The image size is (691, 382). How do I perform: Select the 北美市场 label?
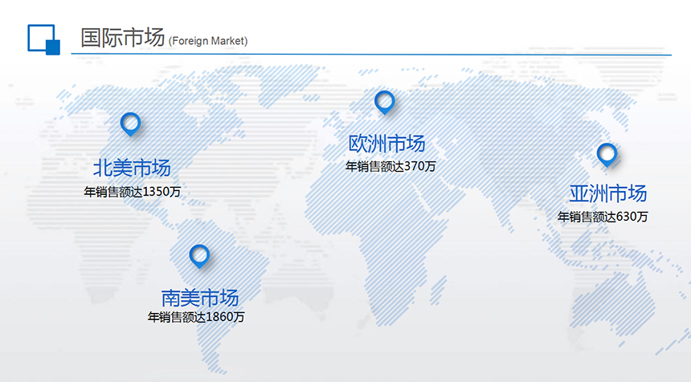(132, 168)
